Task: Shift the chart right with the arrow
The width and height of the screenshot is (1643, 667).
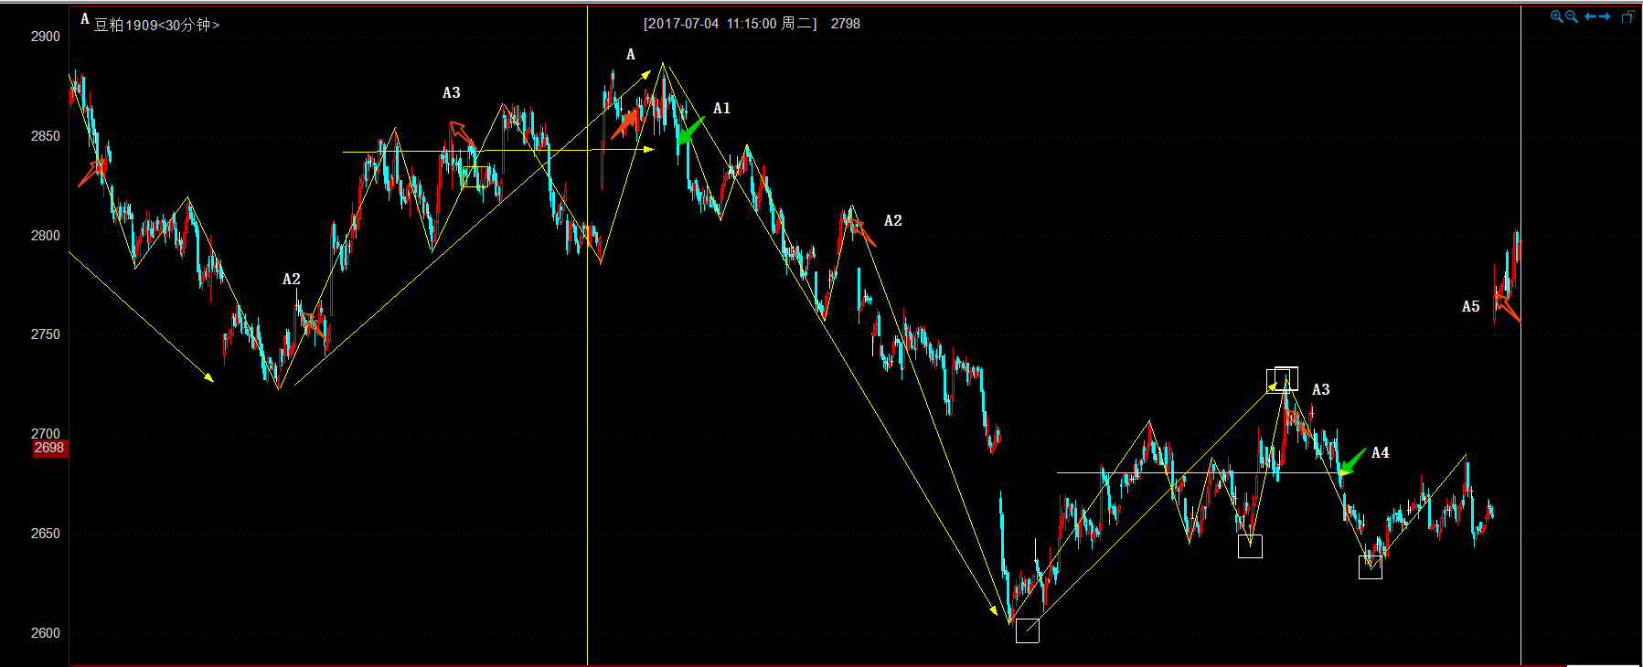Action: [x=1605, y=16]
